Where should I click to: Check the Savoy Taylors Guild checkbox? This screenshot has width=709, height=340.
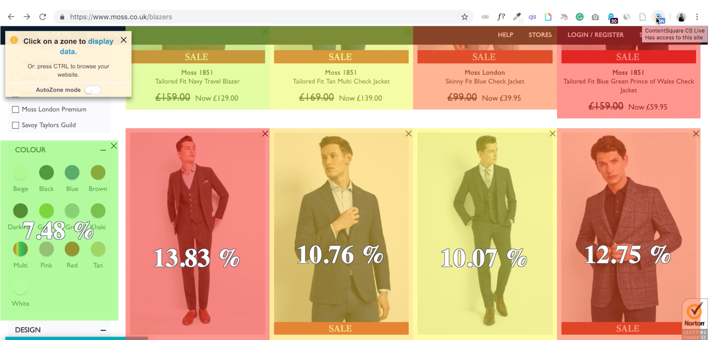[x=16, y=125]
